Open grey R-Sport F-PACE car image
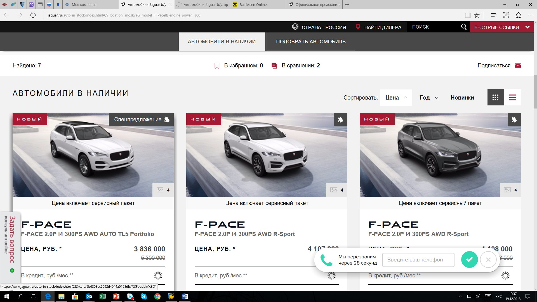 pos(441,155)
